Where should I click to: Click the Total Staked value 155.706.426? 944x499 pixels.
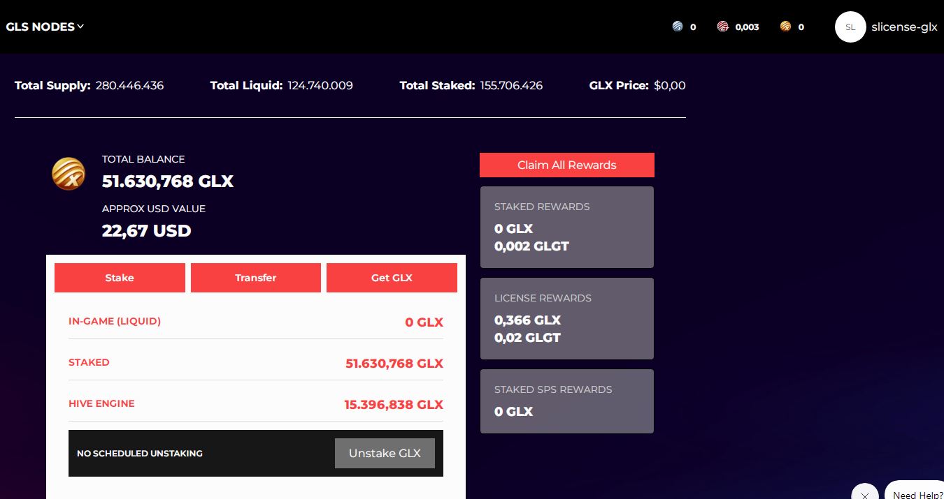(x=511, y=86)
